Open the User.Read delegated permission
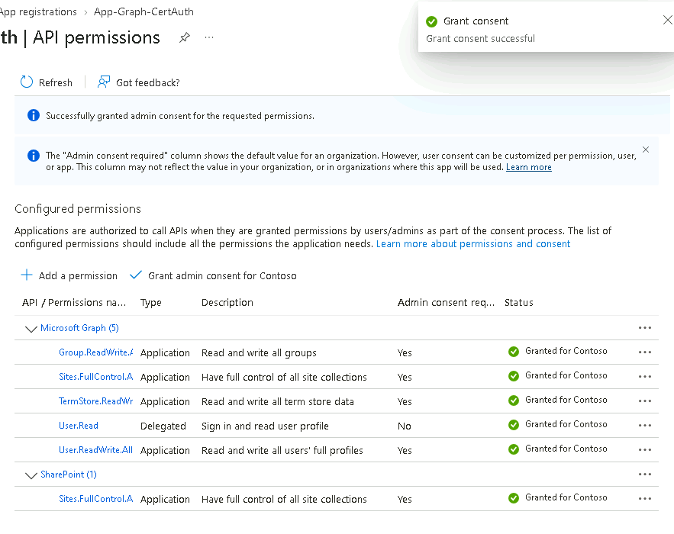 (79, 426)
